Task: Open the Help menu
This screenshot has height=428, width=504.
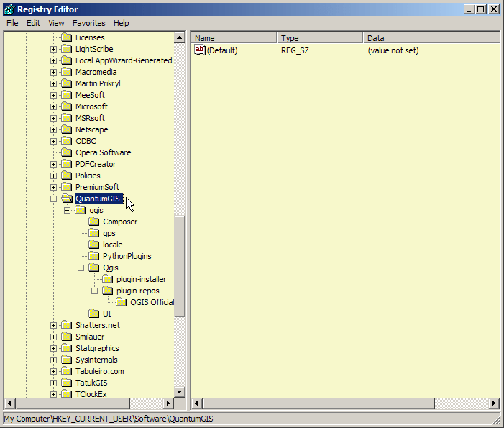Action: [x=122, y=23]
